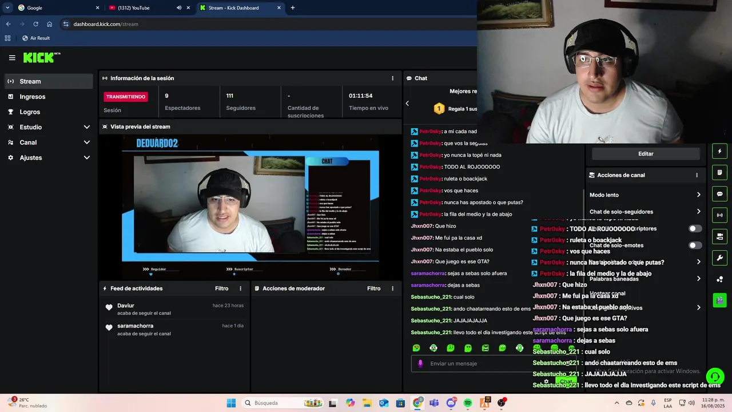This screenshot has height=412, width=732.
Task: Open the Air Result bookmark
Action: [36, 38]
